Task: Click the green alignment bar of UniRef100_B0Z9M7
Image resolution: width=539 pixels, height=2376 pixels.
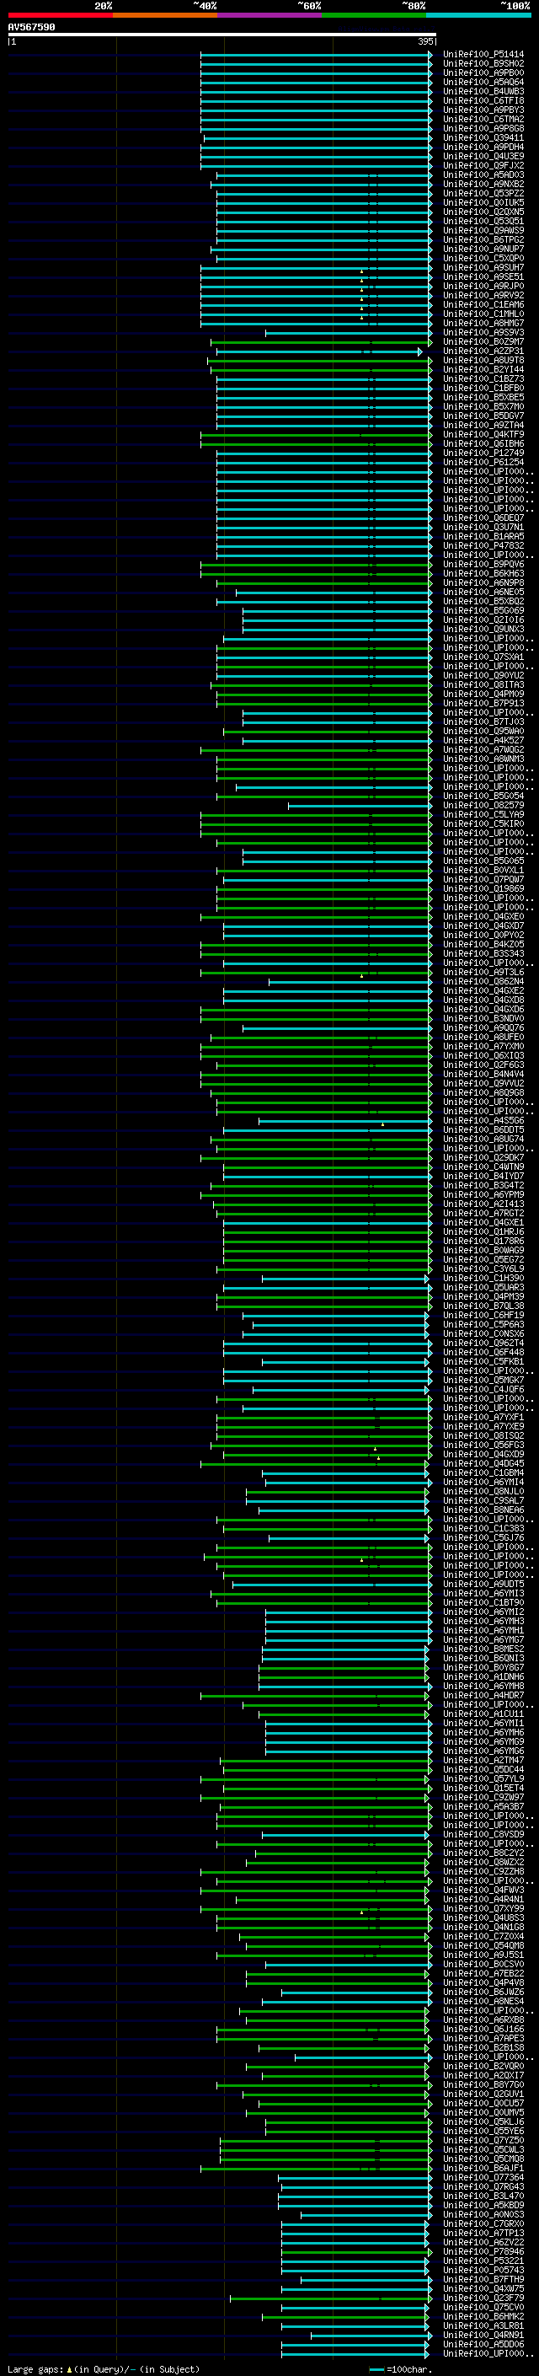Action: [x=321, y=342]
